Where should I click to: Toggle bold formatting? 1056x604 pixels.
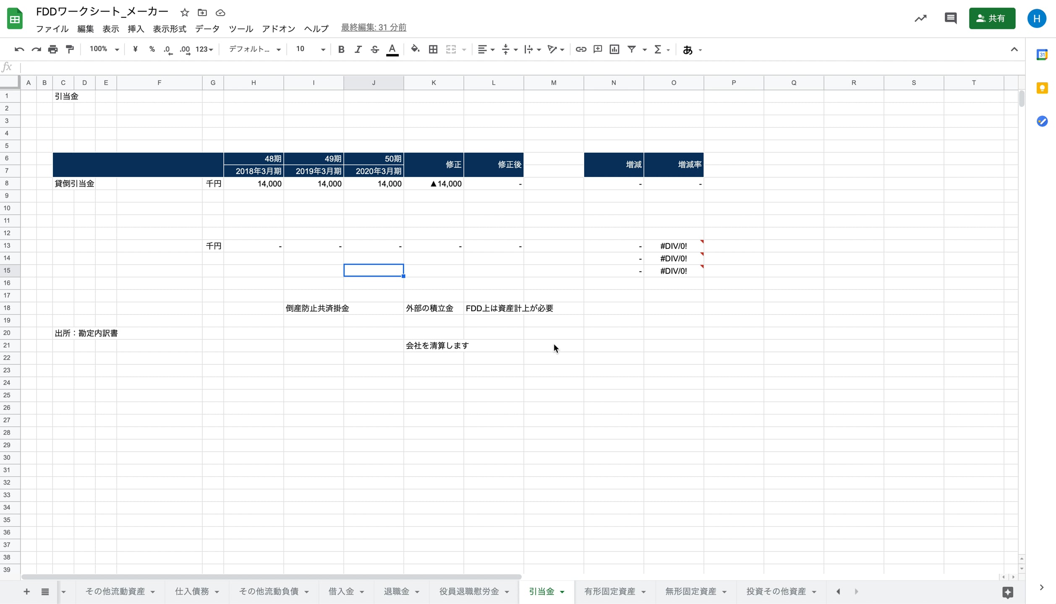[341, 49]
